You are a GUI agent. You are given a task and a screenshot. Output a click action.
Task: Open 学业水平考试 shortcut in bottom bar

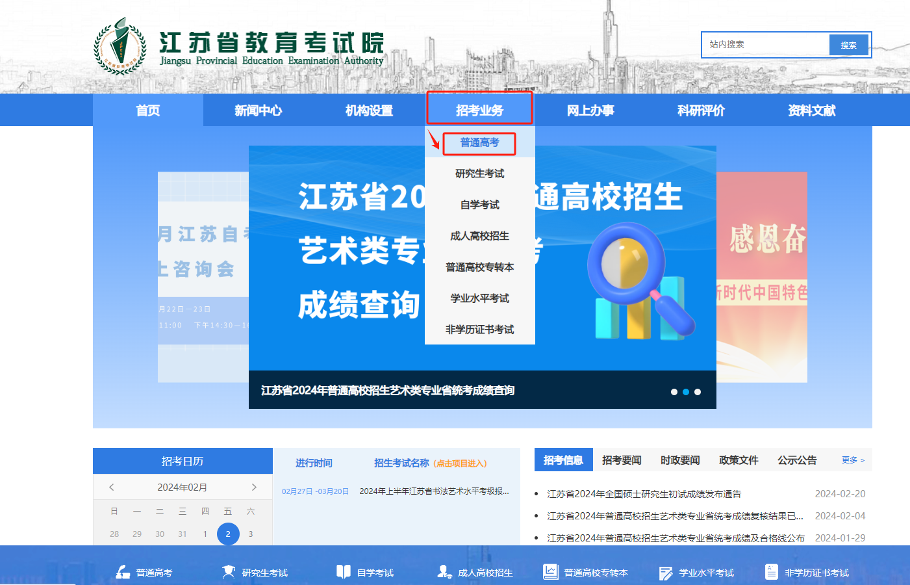coord(696,572)
